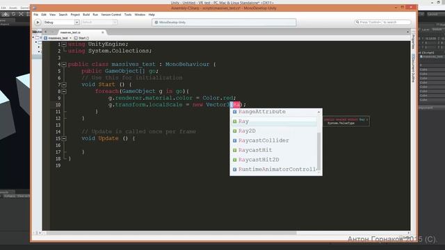Click the editor horizontal scrollbar
445x250 pixels.
point(172,233)
